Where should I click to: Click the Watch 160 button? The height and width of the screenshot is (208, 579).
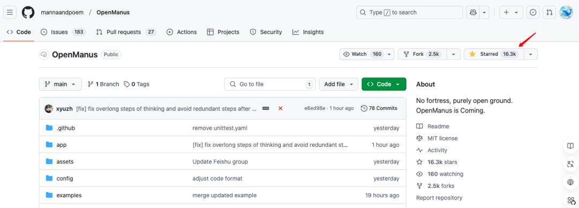point(367,54)
